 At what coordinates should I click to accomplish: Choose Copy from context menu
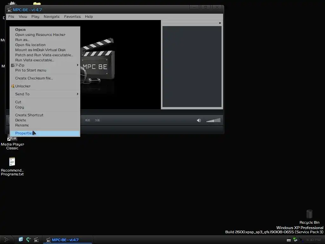45,107
